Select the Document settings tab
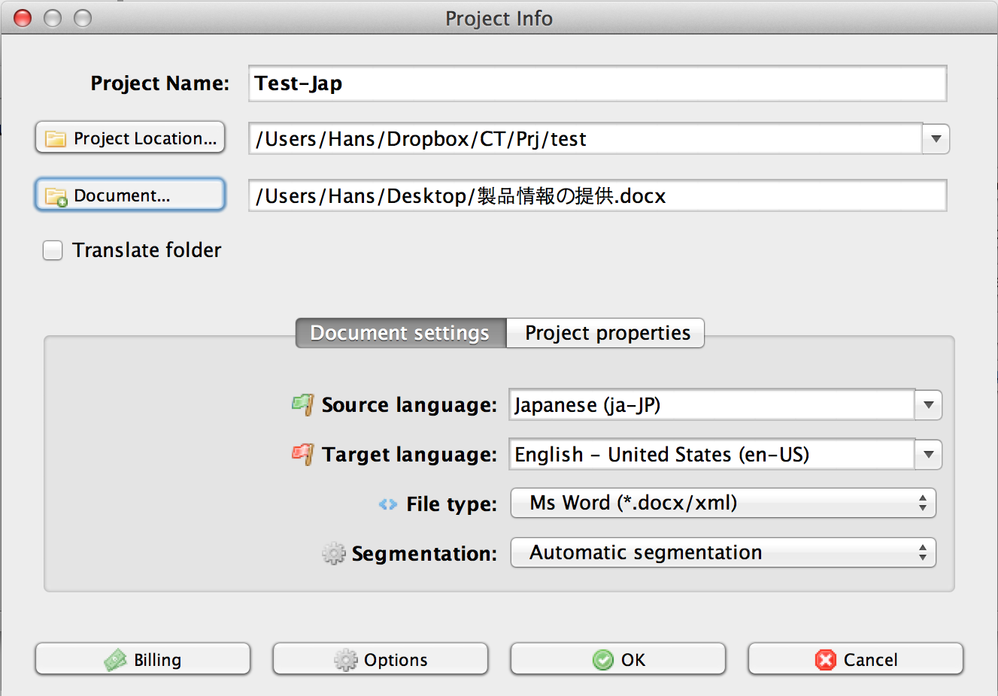This screenshot has height=696, width=998. [x=400, y=333]
